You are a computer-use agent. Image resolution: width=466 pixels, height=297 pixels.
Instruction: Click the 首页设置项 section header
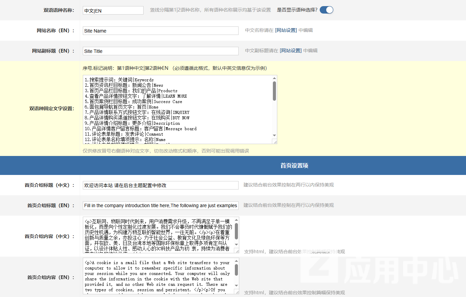coord(294,165)
